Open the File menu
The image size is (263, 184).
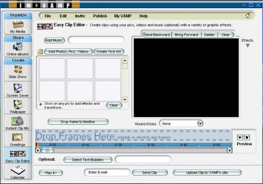pyautogui.click(x=48, y=16)
